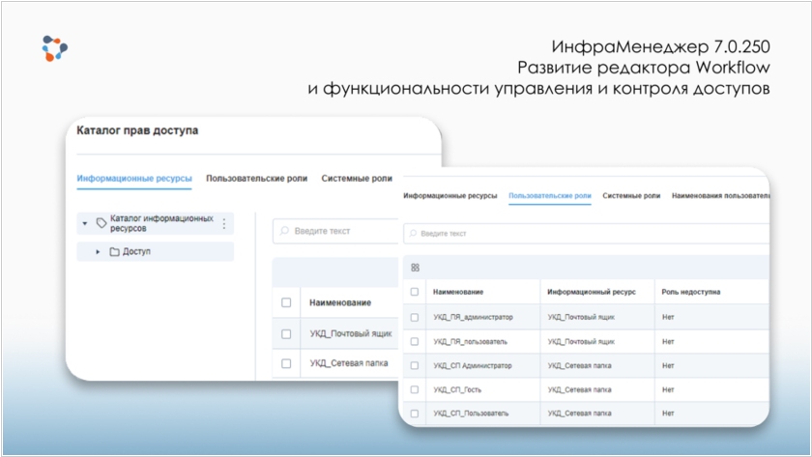The height and width of the screenshot is (457, 812).
Task: Click the Каталог прав доступа heading
Action: [x=137, y=130]
